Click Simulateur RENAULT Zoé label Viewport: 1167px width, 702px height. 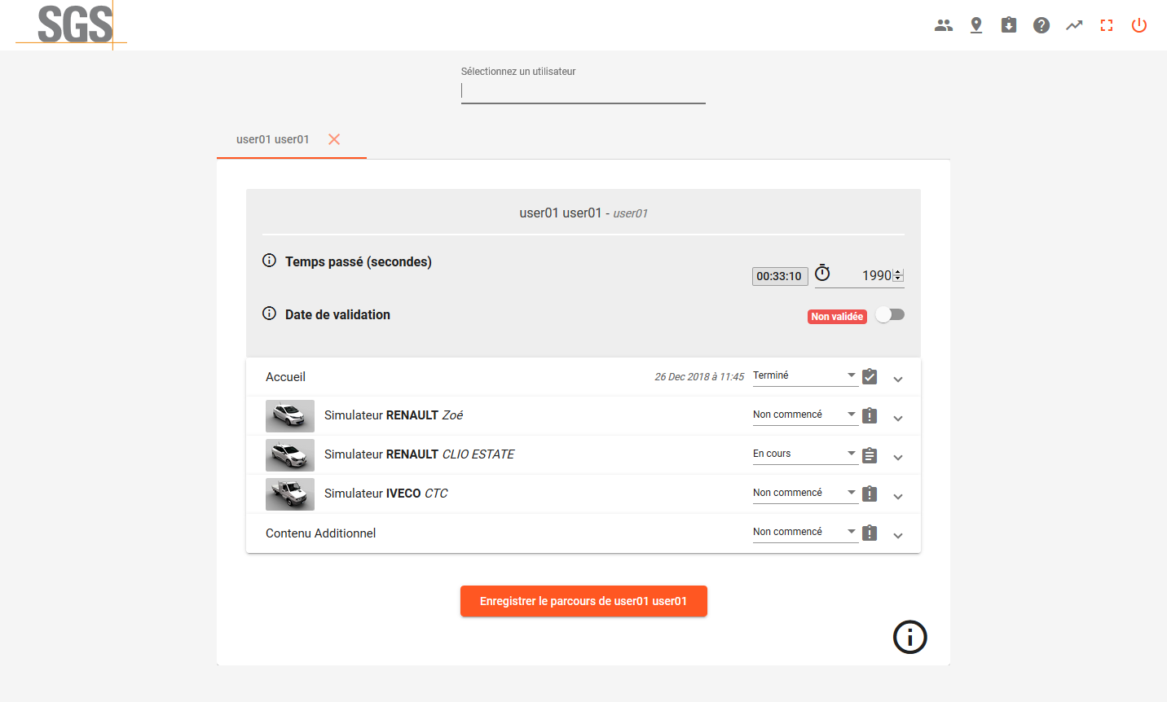tap(394, 415)
